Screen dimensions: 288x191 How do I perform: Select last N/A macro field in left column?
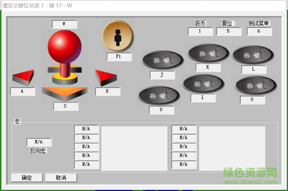86,165
